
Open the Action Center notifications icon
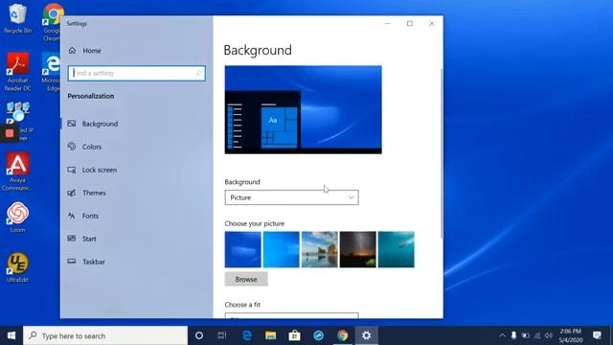click(x=597, y=335)
